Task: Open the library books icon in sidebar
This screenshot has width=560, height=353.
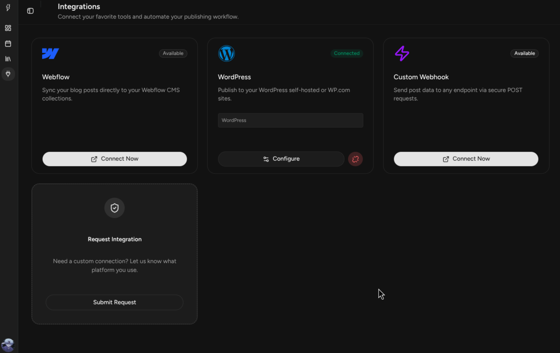Action: coord(8,59)
